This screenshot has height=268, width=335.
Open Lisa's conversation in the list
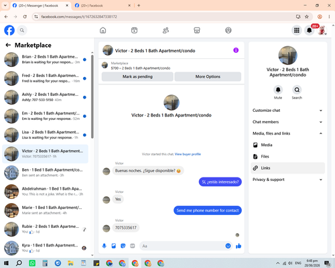point(45,135)
